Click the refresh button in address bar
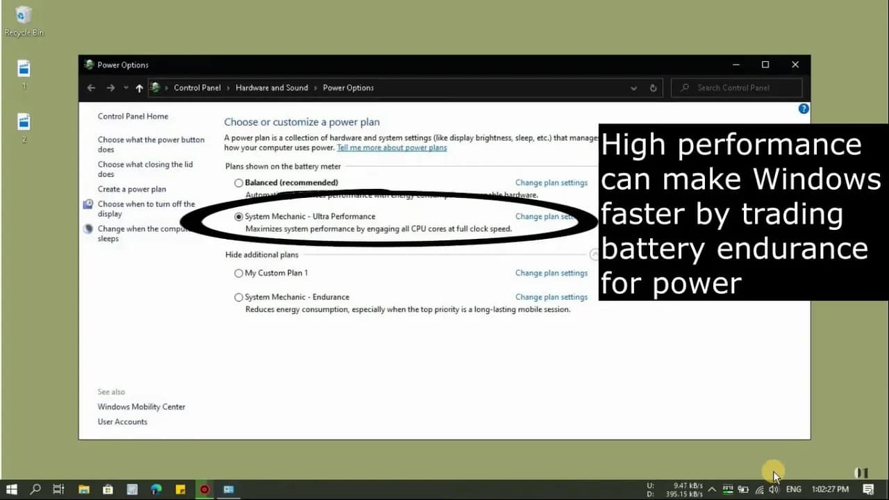 [x=653, y=88]
